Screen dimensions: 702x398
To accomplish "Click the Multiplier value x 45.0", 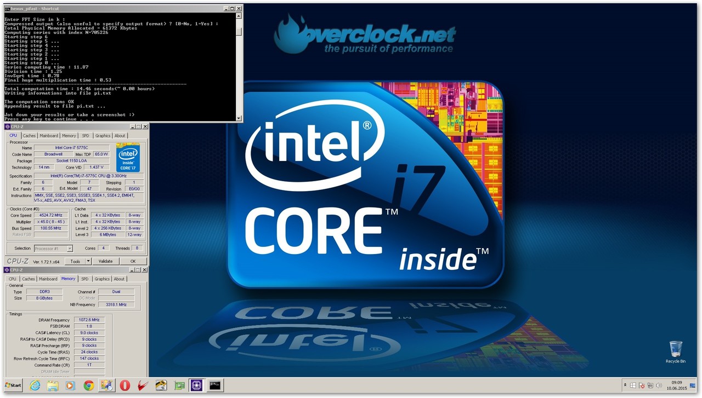I will click(x=52, y=222).
